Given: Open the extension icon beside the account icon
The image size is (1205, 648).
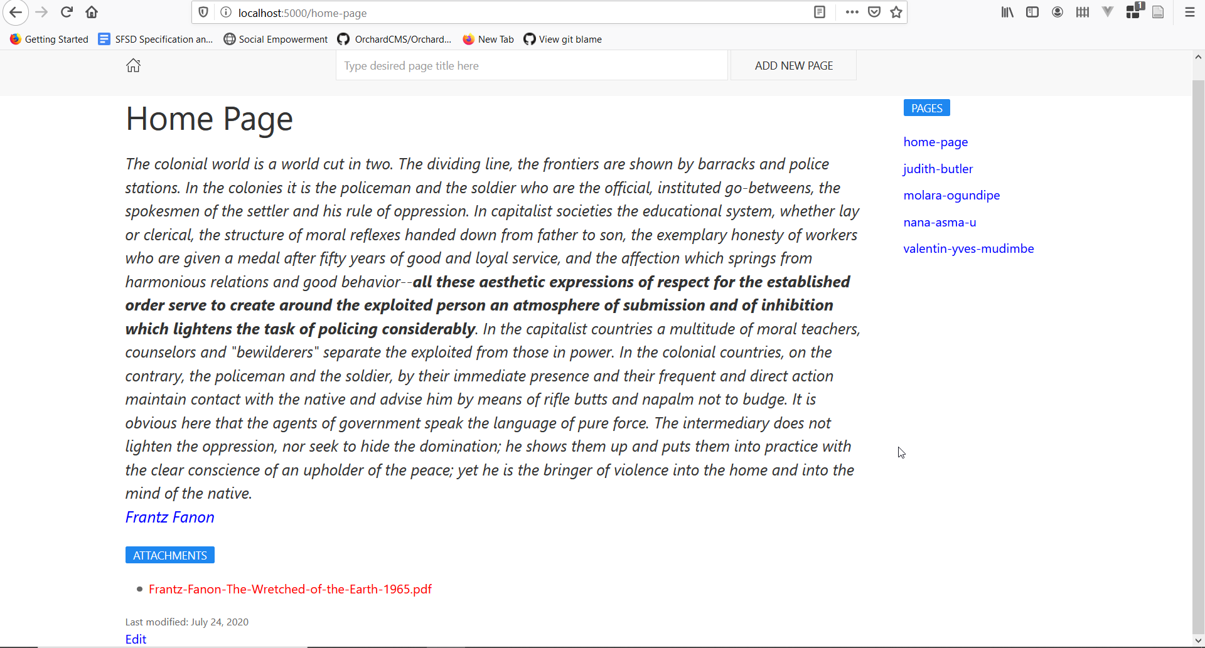Looking at the screenshot, I should pyautogui.click(x=1083, y=12).
